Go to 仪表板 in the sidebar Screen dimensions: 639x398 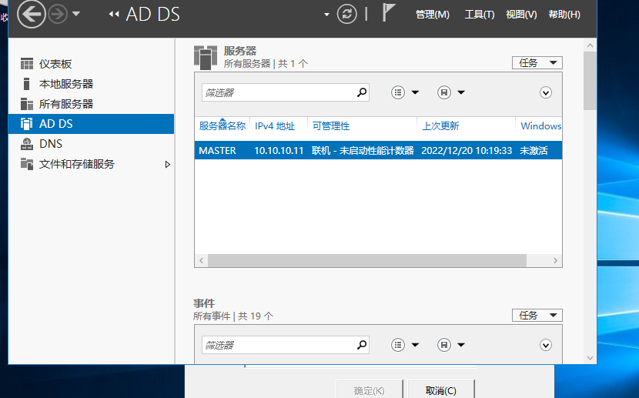pos(92,64)
